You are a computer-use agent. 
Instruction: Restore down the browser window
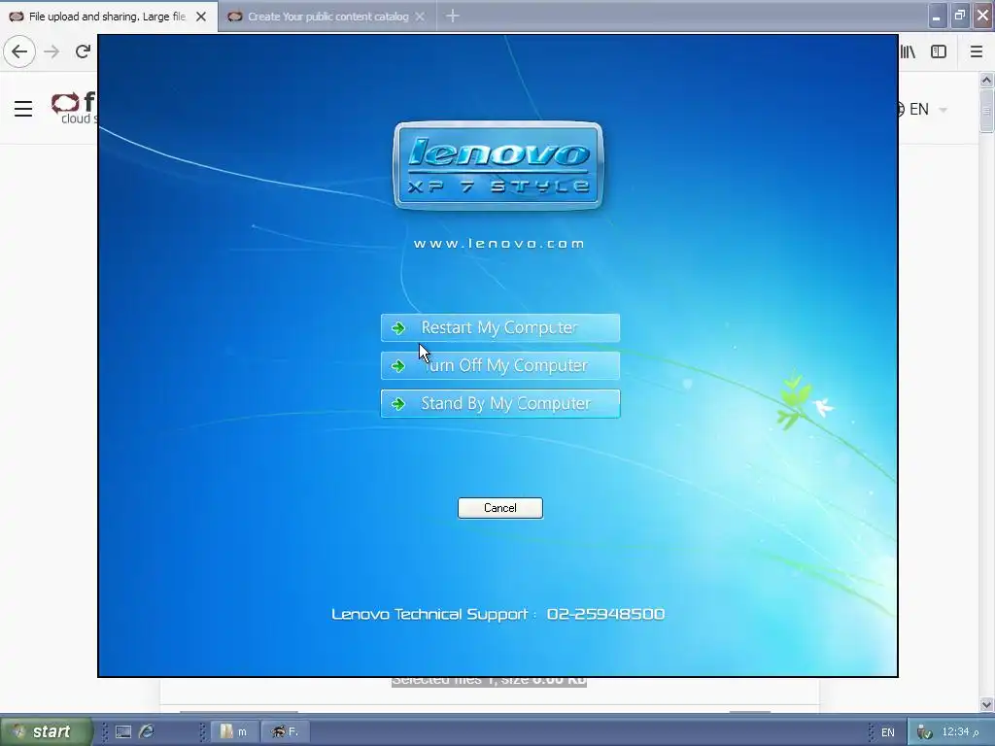959,16
